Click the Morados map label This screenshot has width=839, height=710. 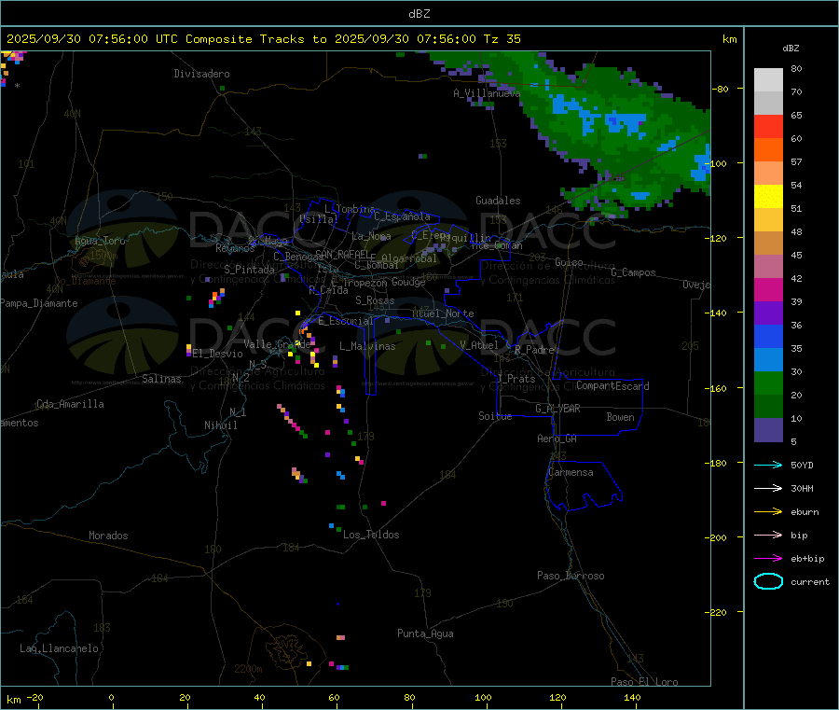[x=108, y=536]
